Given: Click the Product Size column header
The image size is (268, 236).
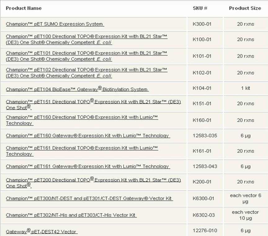Looking at the screenshot, I should tap(245, 8).
